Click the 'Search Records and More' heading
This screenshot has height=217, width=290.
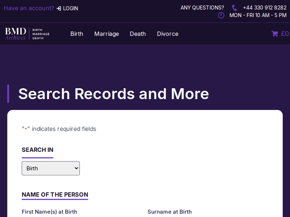tap(114, 94)
